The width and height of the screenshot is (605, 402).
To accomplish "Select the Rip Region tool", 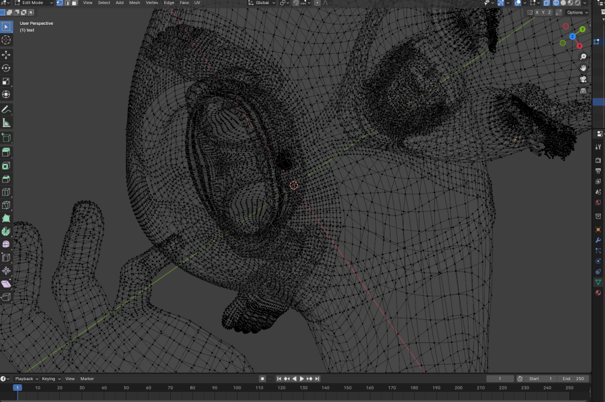I will (6, 297).
